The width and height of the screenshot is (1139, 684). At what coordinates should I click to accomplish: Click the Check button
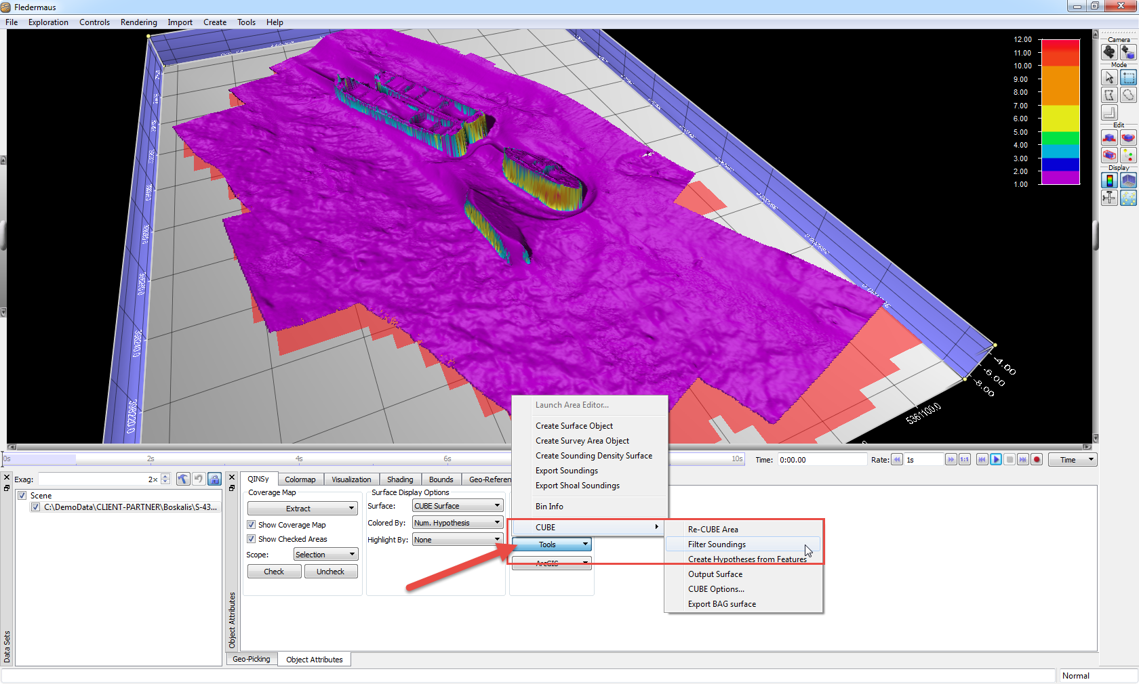pos(274,572)
